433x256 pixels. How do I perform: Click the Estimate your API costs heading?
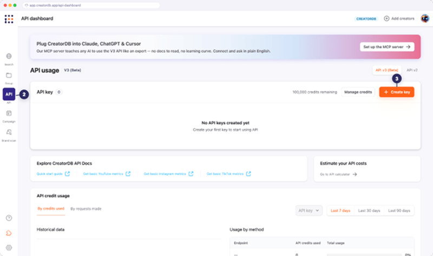click(x=343, y=164)
